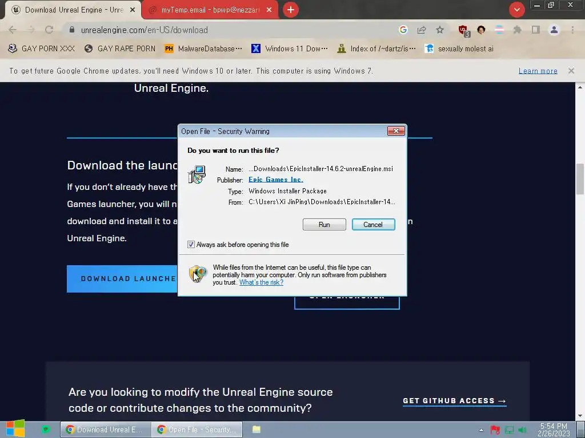Open the What's the risk? link

point(261,282)
